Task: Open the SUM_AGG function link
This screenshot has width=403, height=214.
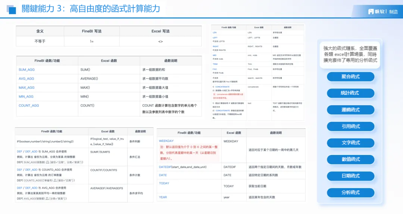Action: 26,70
